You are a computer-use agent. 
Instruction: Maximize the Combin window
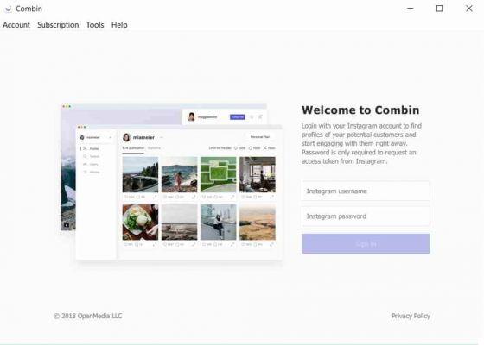tap(439, 9)
